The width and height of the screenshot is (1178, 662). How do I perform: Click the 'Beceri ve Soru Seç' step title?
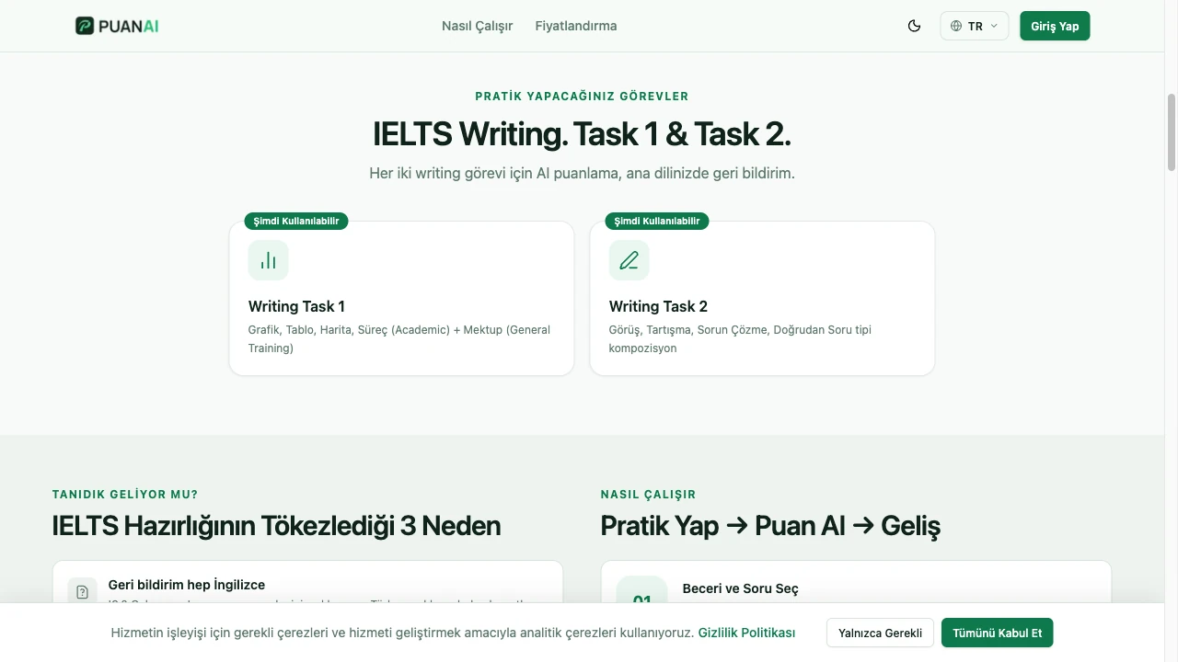741,588
